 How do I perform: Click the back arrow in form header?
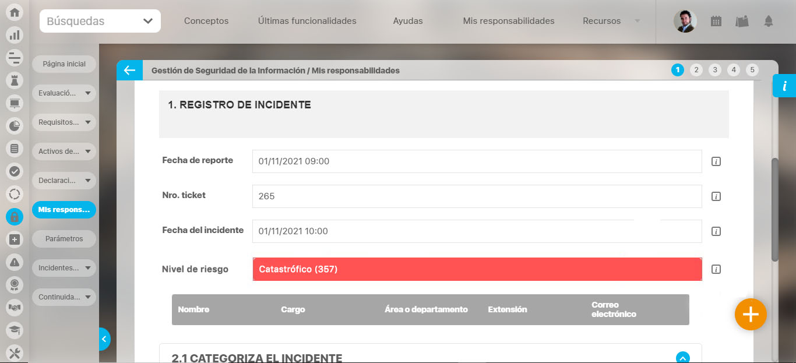(x=129, y=71)
